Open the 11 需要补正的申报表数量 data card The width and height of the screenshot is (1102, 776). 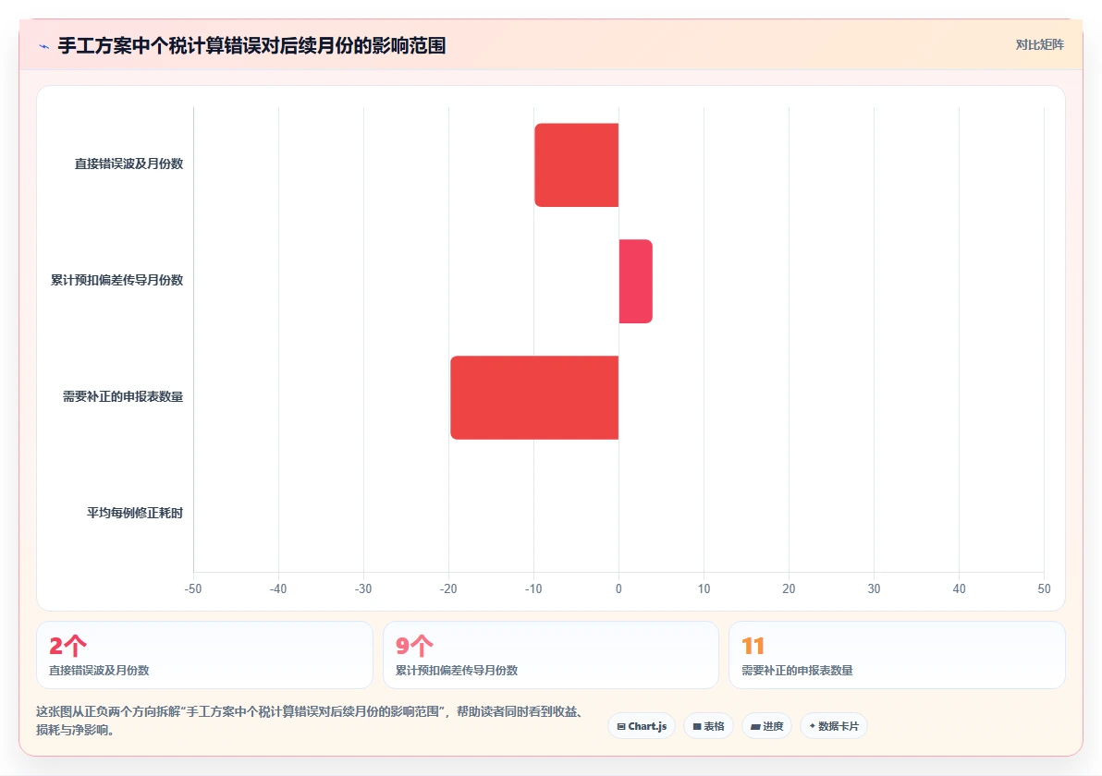tap(897, 654)
